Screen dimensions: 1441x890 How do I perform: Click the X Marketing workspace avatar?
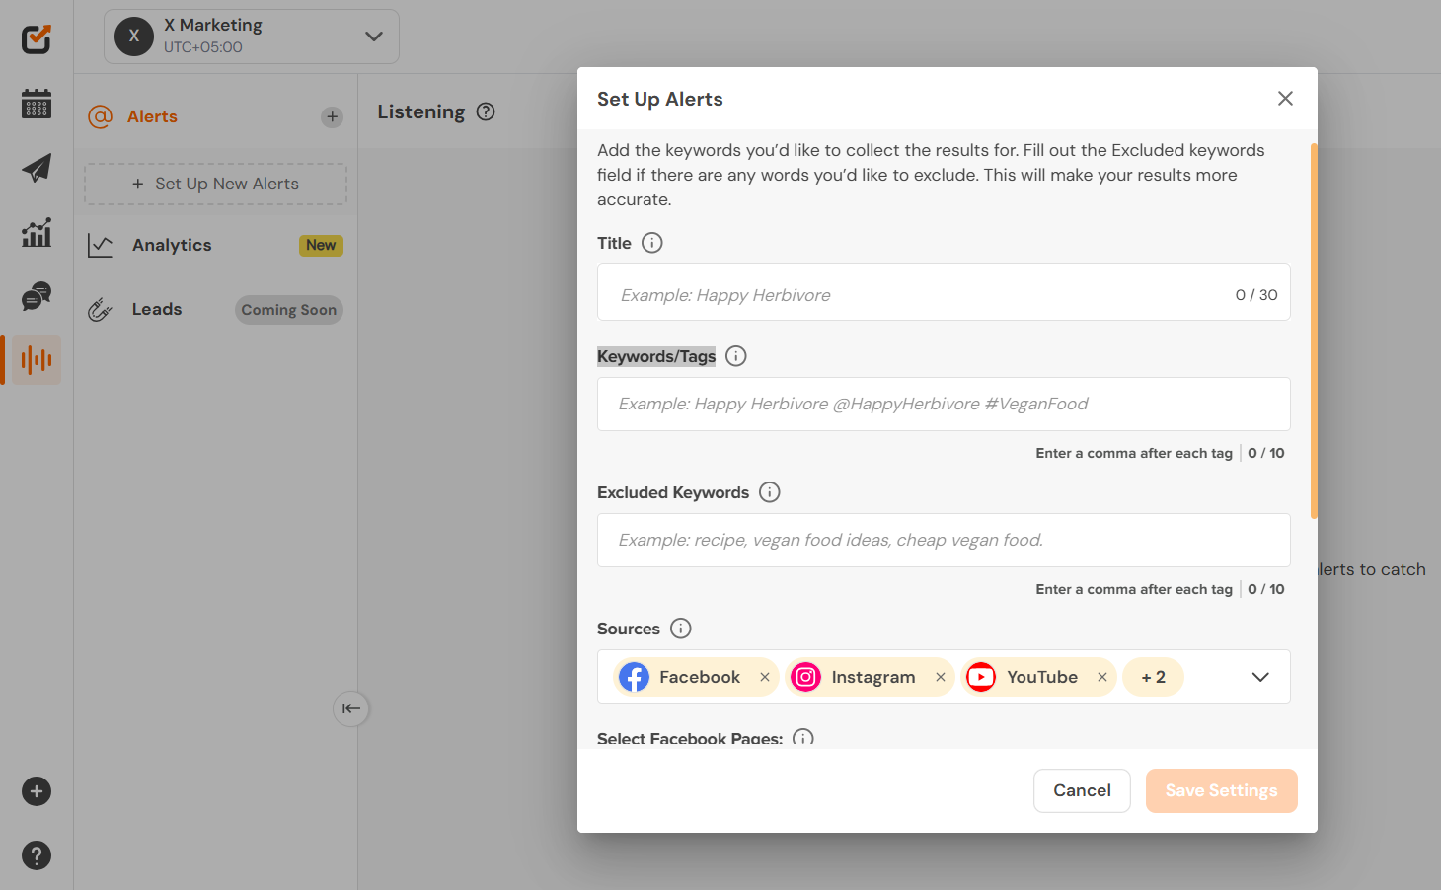134,37
